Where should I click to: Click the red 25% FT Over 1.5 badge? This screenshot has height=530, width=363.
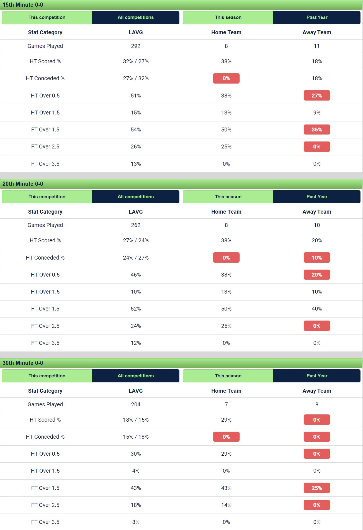pos(317,488)
